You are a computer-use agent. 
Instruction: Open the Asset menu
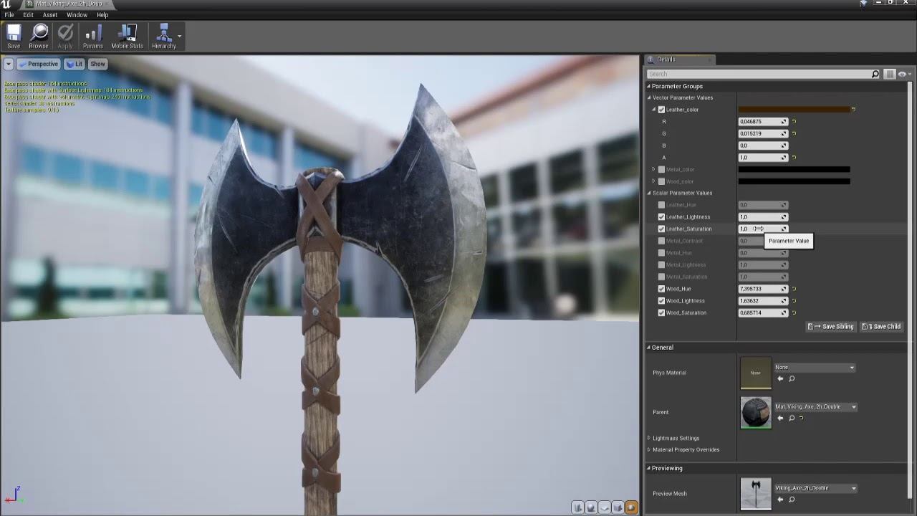point(50,15)
